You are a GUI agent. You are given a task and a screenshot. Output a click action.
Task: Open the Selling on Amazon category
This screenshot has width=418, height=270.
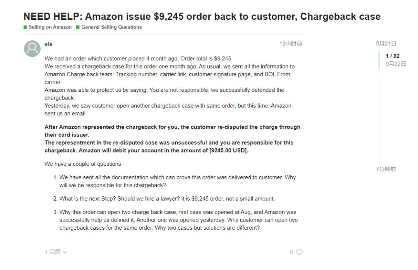(50, 27)
